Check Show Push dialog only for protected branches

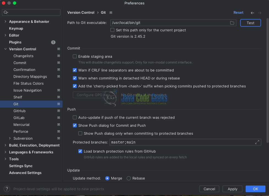coord(80,133)
